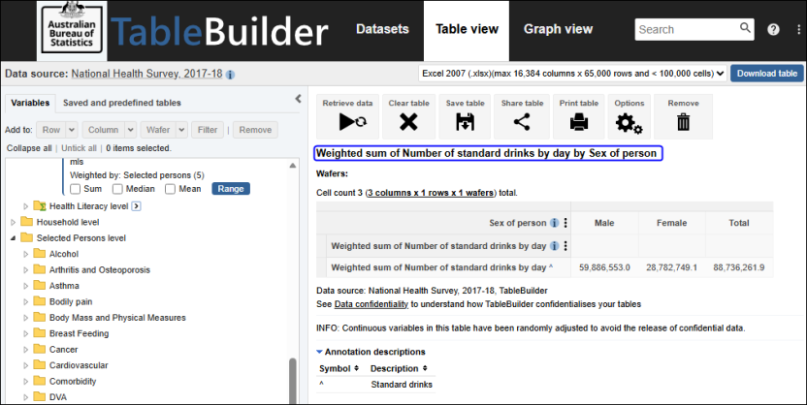This screenshot has height=405, width=807.
Task: Click the Share table icon
Action: (522, 122)
